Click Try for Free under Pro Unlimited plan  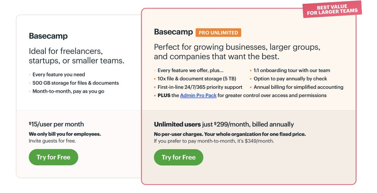178,157
